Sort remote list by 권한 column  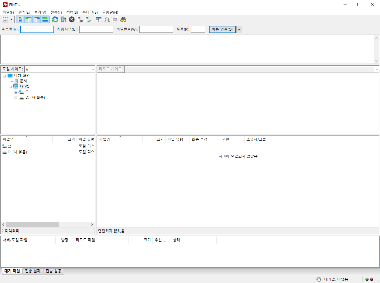point(232,139)
